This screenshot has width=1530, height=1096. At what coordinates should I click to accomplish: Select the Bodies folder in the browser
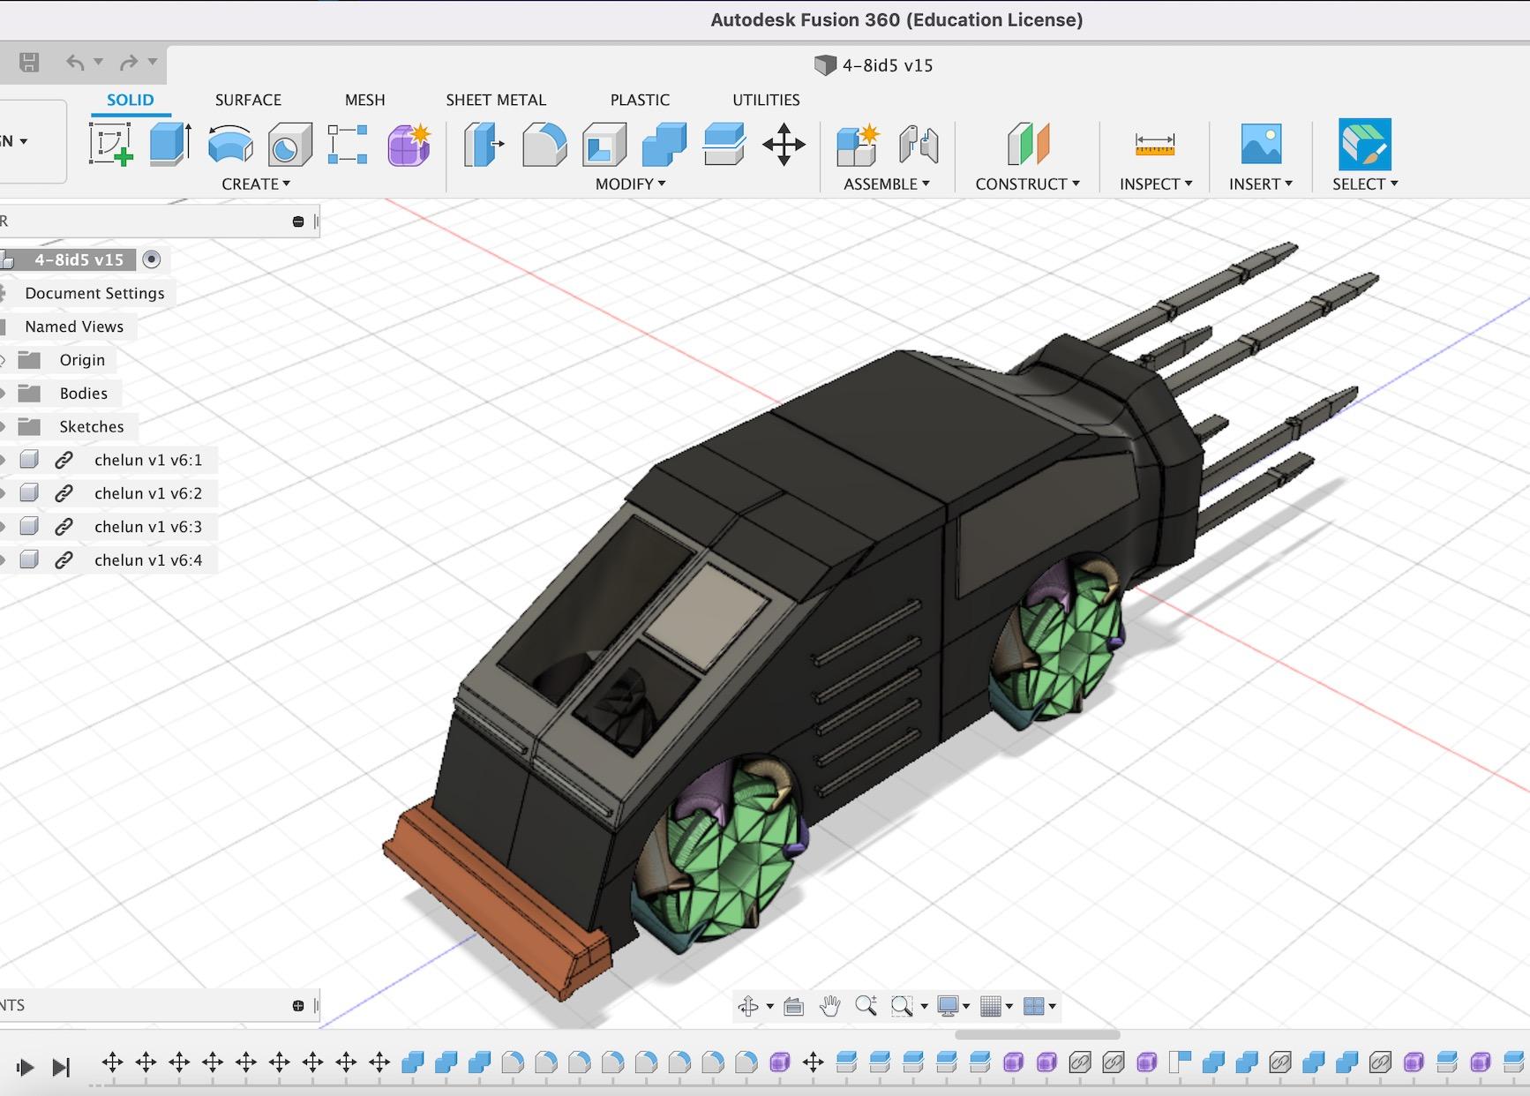coord(84,394)
